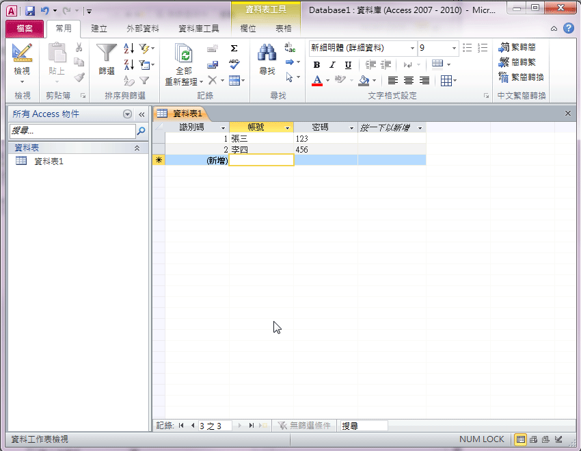Click the 篩選 funnel filter icon
This screenshot has width=581, height=451.
click(107, 57)
